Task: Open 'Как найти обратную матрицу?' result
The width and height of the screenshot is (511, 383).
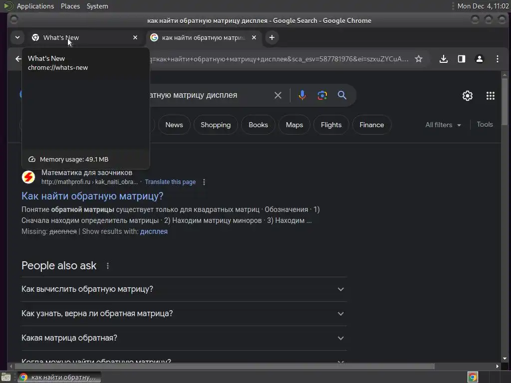Action: (92, 196)
